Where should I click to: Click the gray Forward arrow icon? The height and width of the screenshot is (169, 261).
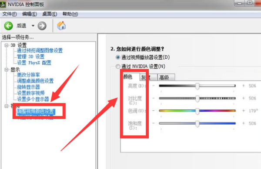(42, 26)
